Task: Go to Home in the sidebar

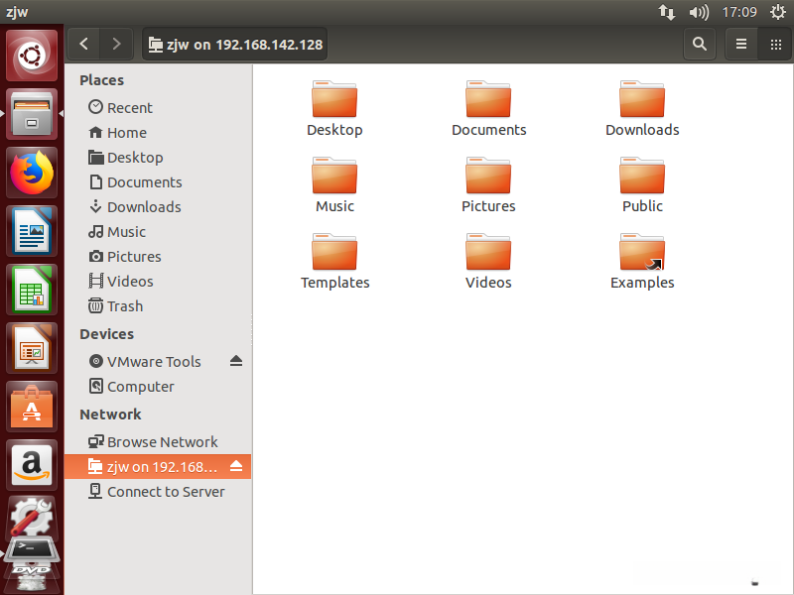Action: [158, 133]
